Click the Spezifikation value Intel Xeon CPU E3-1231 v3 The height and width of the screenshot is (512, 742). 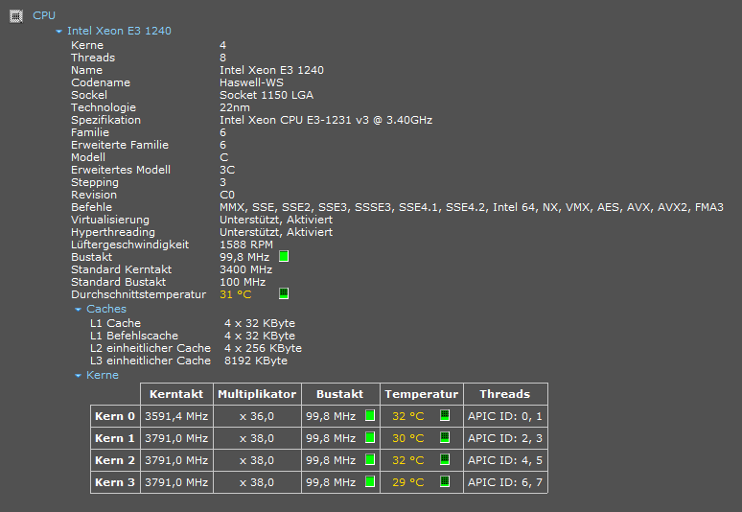pos(326,120)
